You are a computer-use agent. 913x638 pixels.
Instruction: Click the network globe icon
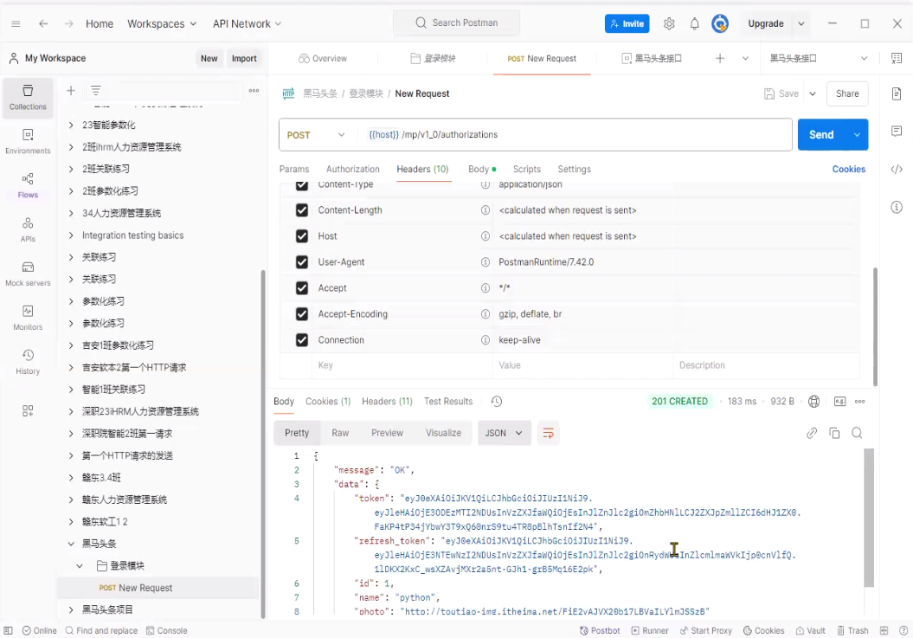pyautogui.click(x=814, y=402)
